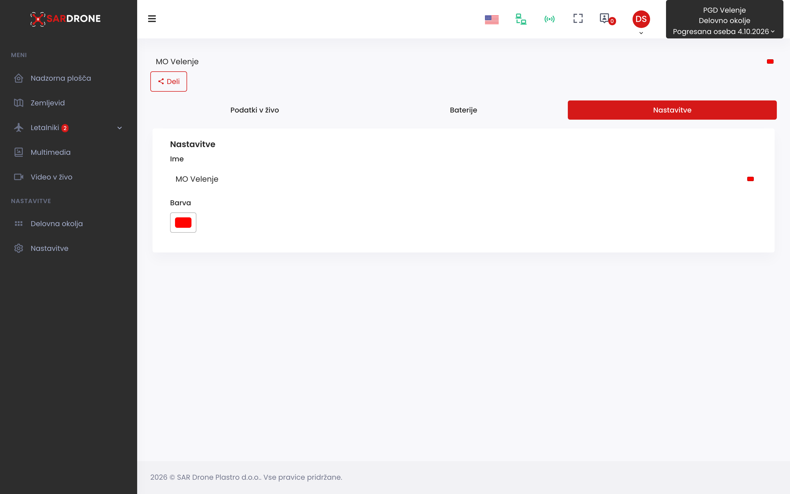
Task: Click the green live broadcast signal icon
Action: [549, 19]
